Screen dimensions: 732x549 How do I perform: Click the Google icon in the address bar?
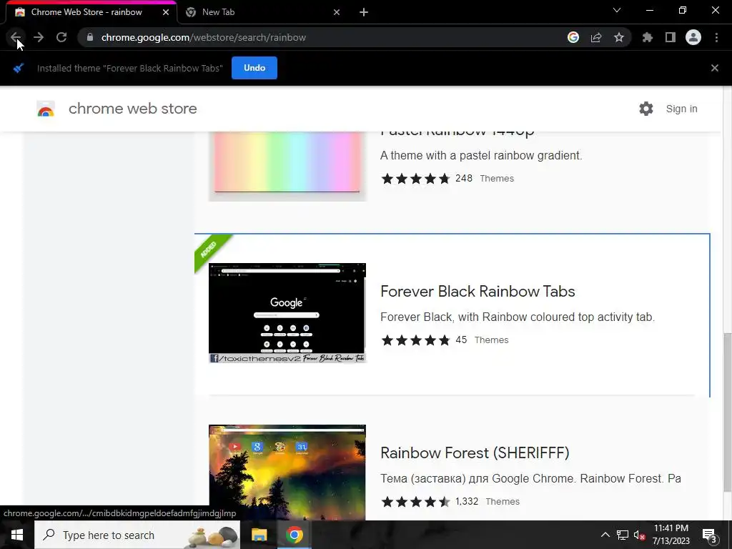coord(573,37)
